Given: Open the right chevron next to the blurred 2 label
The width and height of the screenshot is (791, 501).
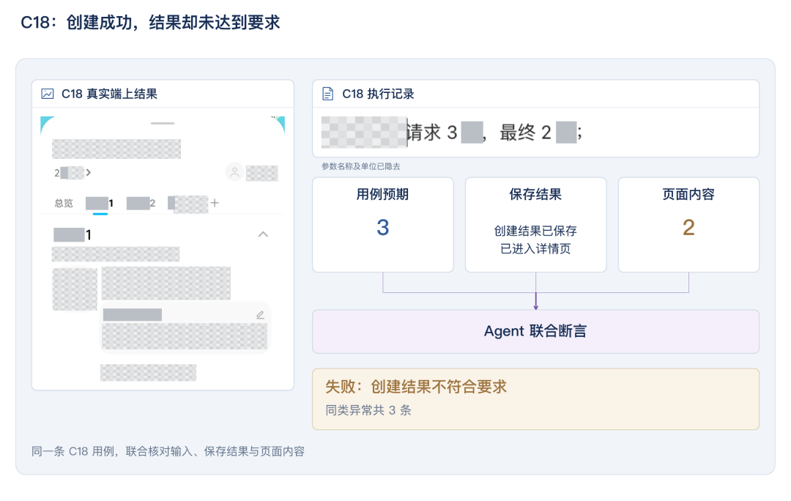Looking at the screenshot, I should pyautogui.click(x=89, y=173).
